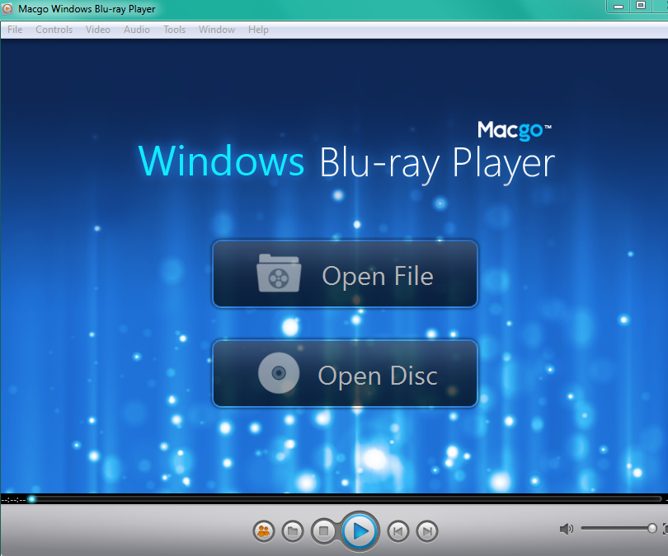The width and height of the screenshot is (668, 556).
Task: Click the elapsed time display
Action: (x=13, y=500)
